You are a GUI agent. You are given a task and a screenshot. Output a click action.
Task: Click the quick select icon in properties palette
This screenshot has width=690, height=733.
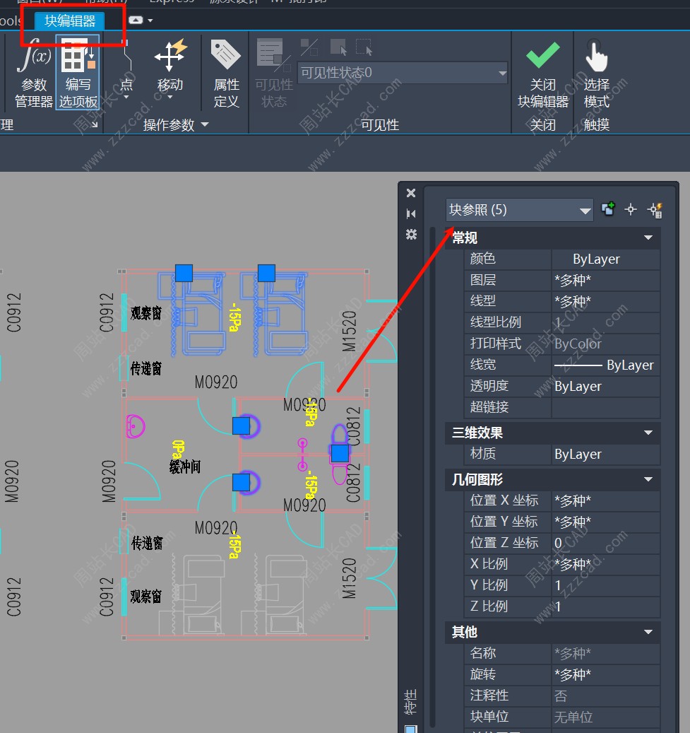click(655, 209)
